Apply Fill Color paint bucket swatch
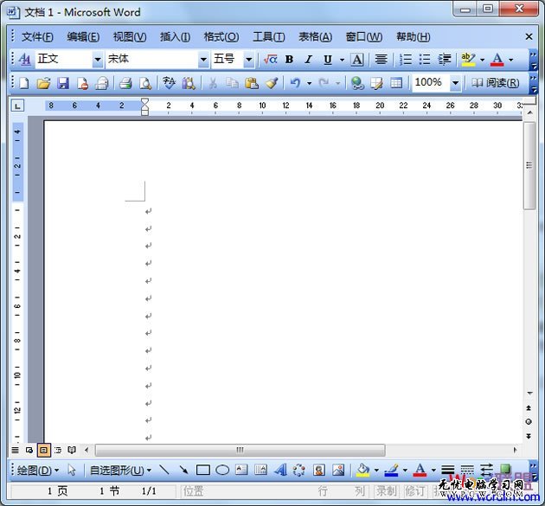 pyautogui.click(x=362, y=471)
